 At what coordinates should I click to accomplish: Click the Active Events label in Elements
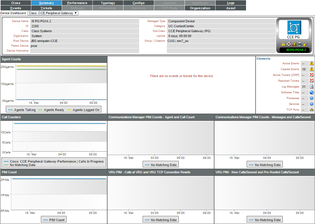point(291,63)
